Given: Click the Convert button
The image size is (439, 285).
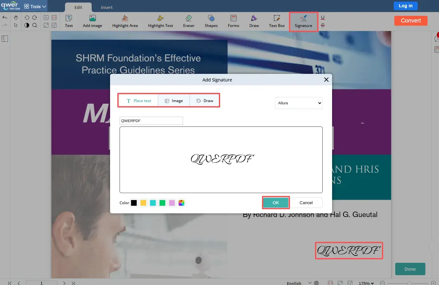Looking at the screenshot, I should point(411,21).
